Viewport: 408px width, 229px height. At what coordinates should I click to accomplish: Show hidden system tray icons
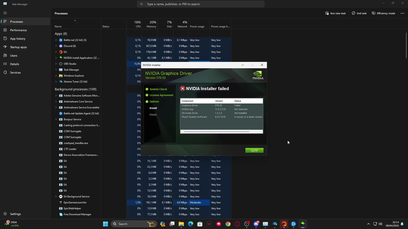point(368,224)
